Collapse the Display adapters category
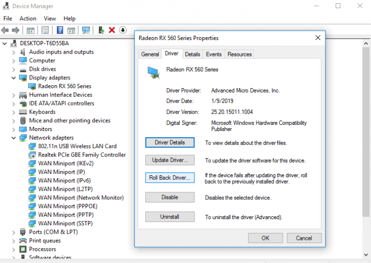The image size is (371, 263). [x=14, y=78]
